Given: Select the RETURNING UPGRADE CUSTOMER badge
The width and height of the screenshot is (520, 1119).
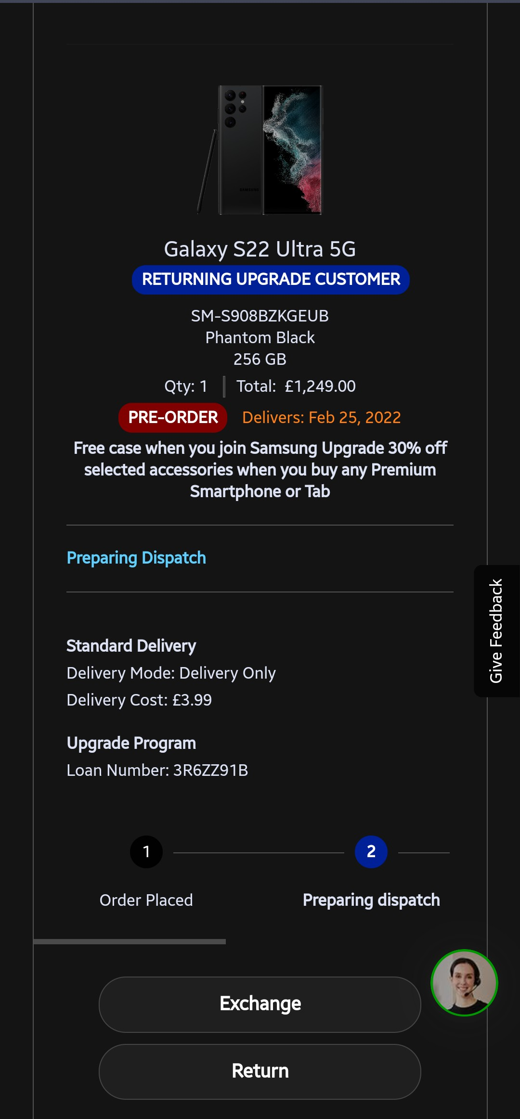Looking at the screenshot, I should click(x=271, y=279).
